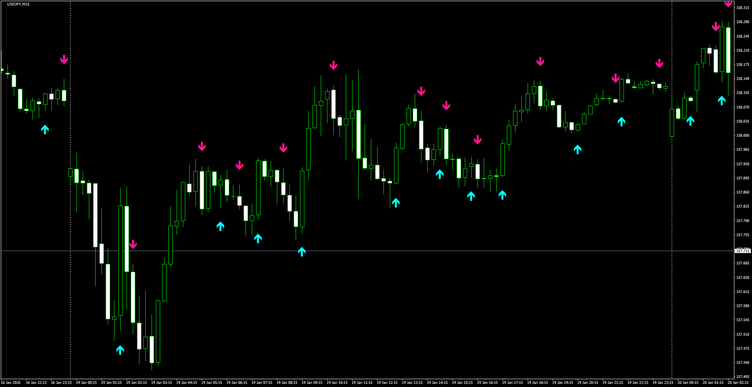
Task: Click the cyan buy arrow below the 19 Jan 06:15 candles
Action: 221,226
